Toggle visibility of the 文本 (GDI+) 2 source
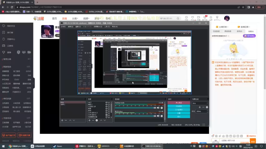This screenshot has height=149, width=266. click(106, 113)
